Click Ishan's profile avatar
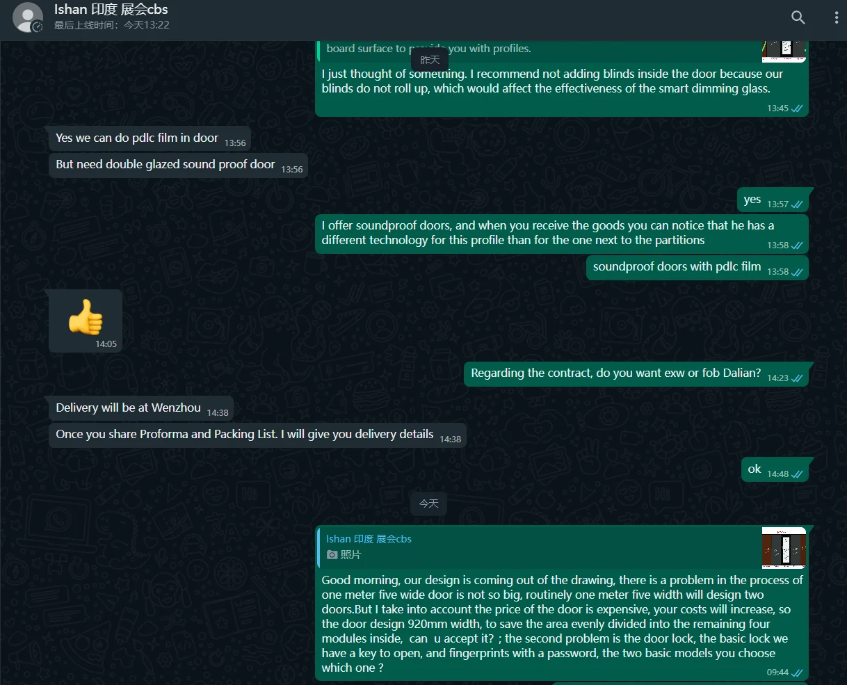This screenshot has width=847, height=685. coord(28,17)
